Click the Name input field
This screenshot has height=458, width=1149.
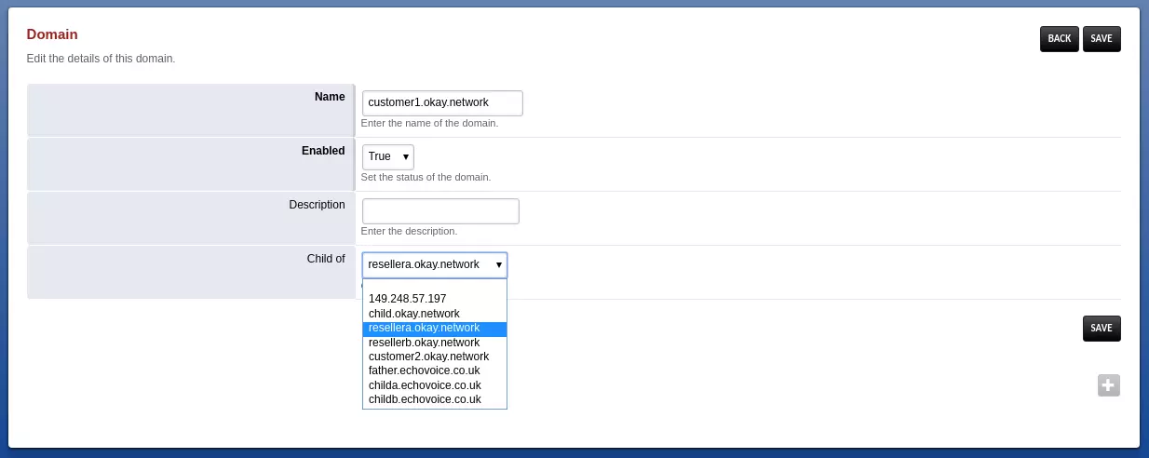pos(442,103)
